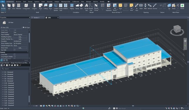189x110 pixels.
Task: Expand the 5.22 - Unnamed tree item
Action: point(3,105)
